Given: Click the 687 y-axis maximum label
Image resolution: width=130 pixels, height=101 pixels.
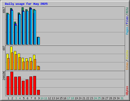Looking at the screenshot, I should [4, 48].
